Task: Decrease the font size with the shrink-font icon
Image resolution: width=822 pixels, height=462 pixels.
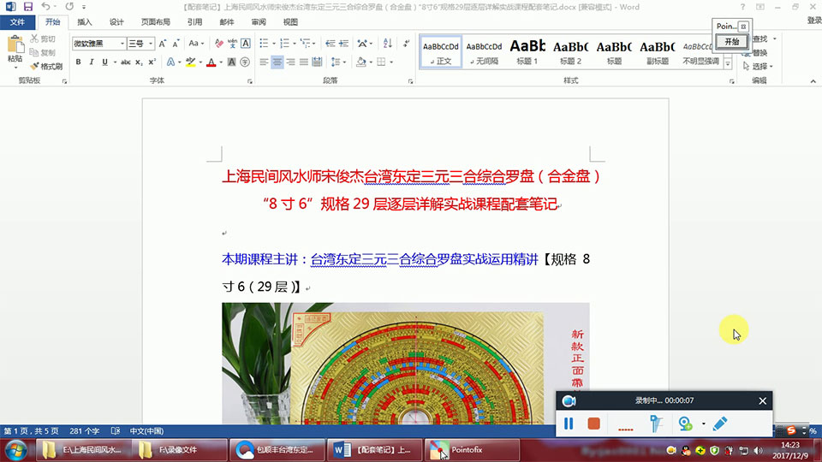Action: 176,44
